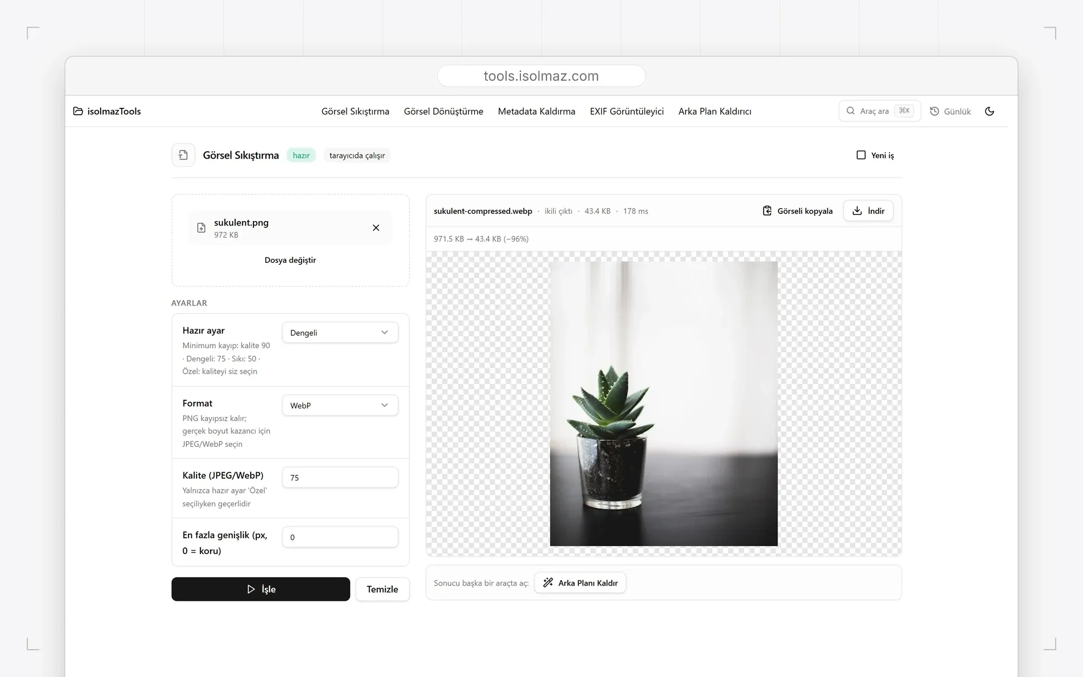Click the İndir text label
Screen dimensions: 1083x677
point(876,211)
